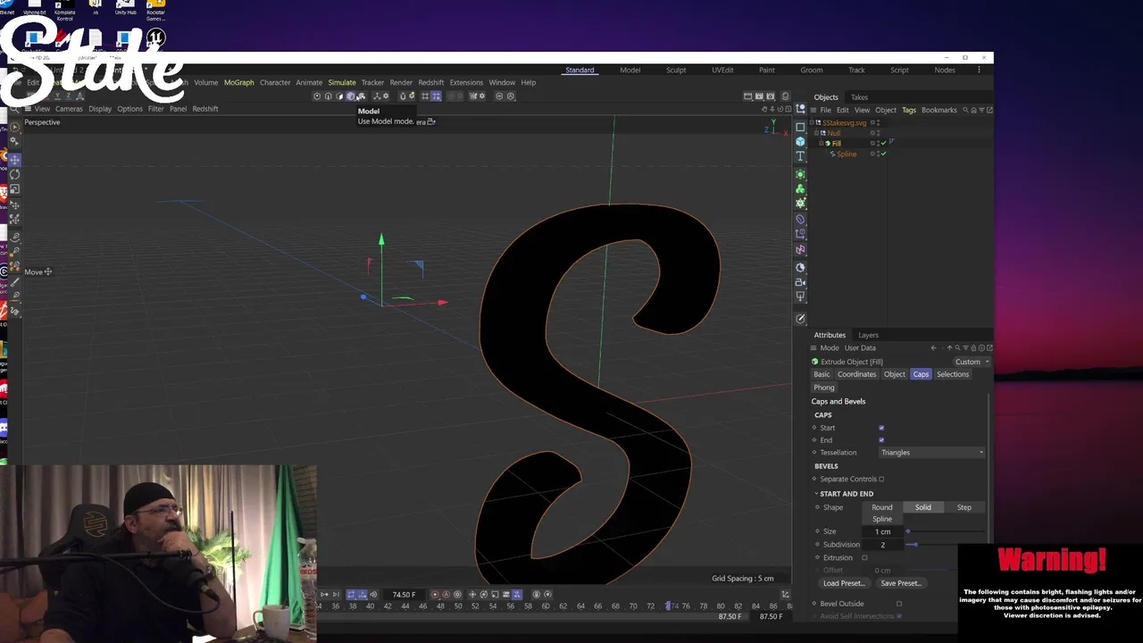Select the Rotate tool in the left toolbar
The image size is (1143, 643).
(14, 174)
